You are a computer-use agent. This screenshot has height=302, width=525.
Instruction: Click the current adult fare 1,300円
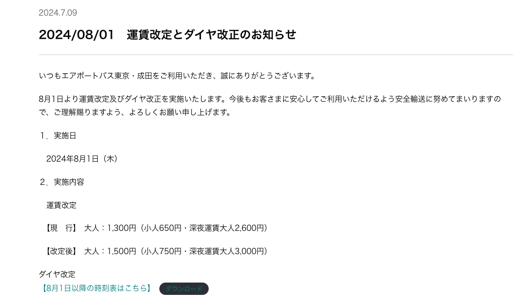pos(122,228)
